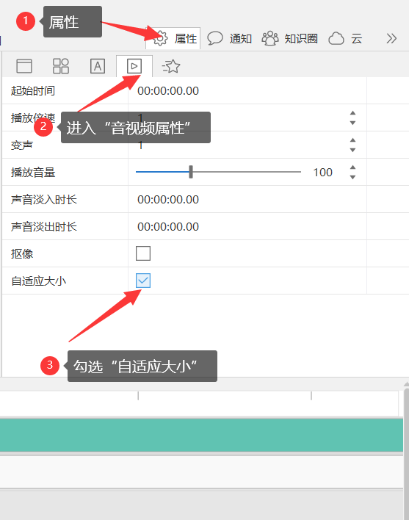The height and width of the screenshot is (520, 409).
Task: Open the 通知 notifications tab
Action: point(230,38)
